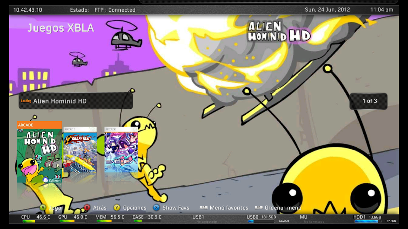Click the CASE temperature bar
The height and width of the screenshot is (229, 408).
148,221
